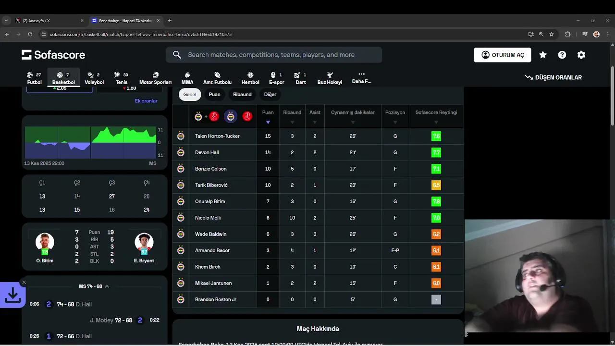Open Bonzie Colson player row
Image resolution: width=615 pixels, height=346 pixels.
pos(318,169)
